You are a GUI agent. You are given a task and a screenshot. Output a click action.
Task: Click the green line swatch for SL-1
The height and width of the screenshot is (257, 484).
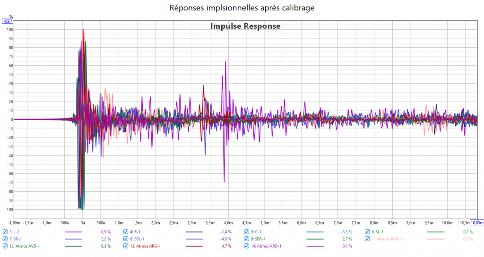click(436, 232)
